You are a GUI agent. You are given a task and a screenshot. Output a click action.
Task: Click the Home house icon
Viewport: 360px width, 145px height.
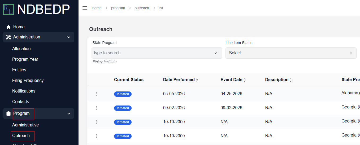8,27
